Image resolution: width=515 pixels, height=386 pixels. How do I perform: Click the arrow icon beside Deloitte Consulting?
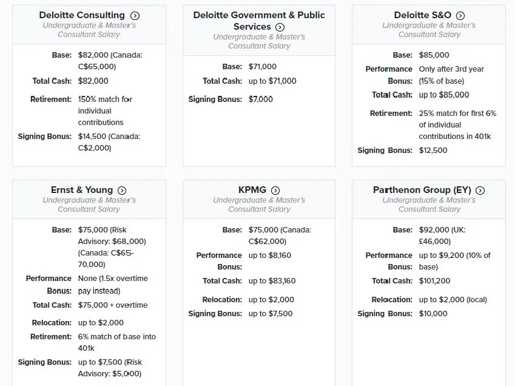135,16
